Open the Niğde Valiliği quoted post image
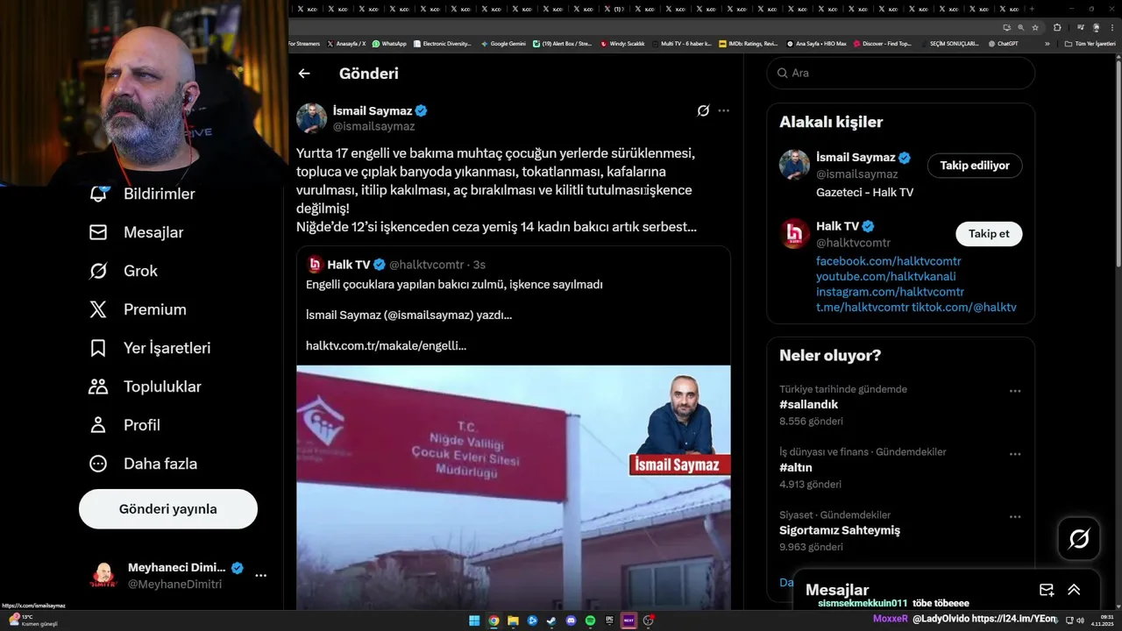 (x=513, y=486)
